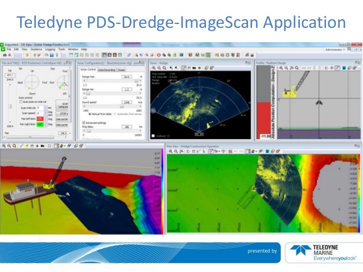Screen dimensions: 363x272
Task: Click the Range min slider handle
Action: [88, 93]
